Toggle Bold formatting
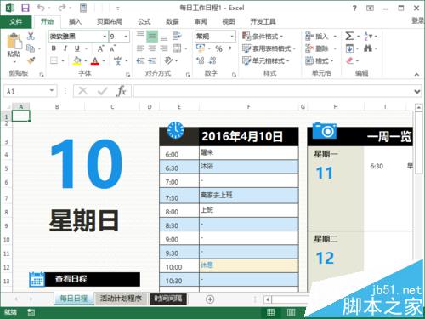This screenshot has height=319, width=425. [x=54, y=48]
